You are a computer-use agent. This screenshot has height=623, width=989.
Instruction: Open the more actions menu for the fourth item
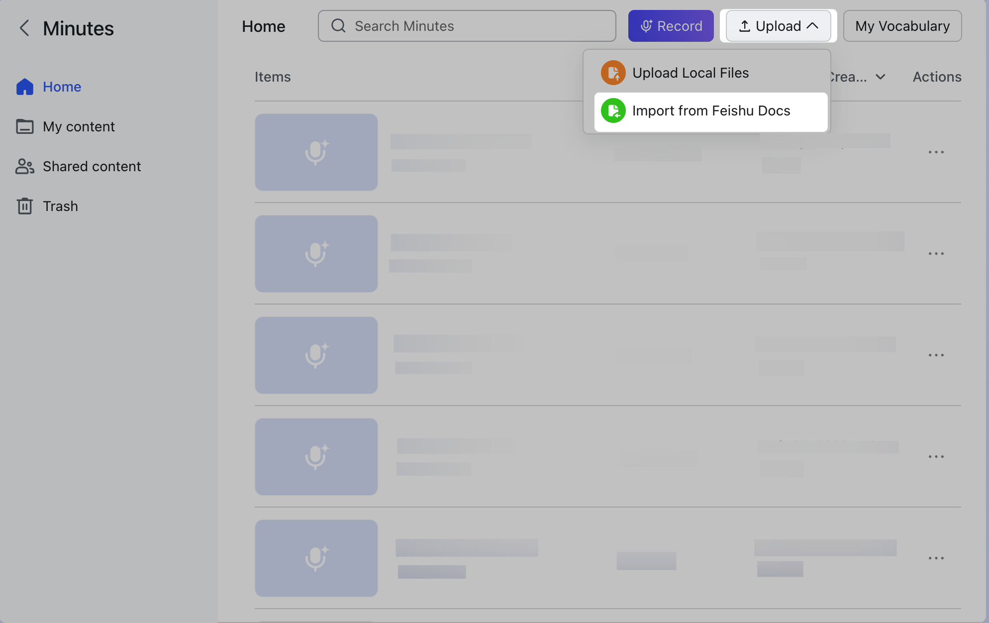936,457
